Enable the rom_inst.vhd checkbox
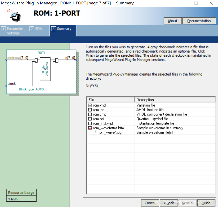The width and height of the screenshot is (218, 207). [90, 123]
